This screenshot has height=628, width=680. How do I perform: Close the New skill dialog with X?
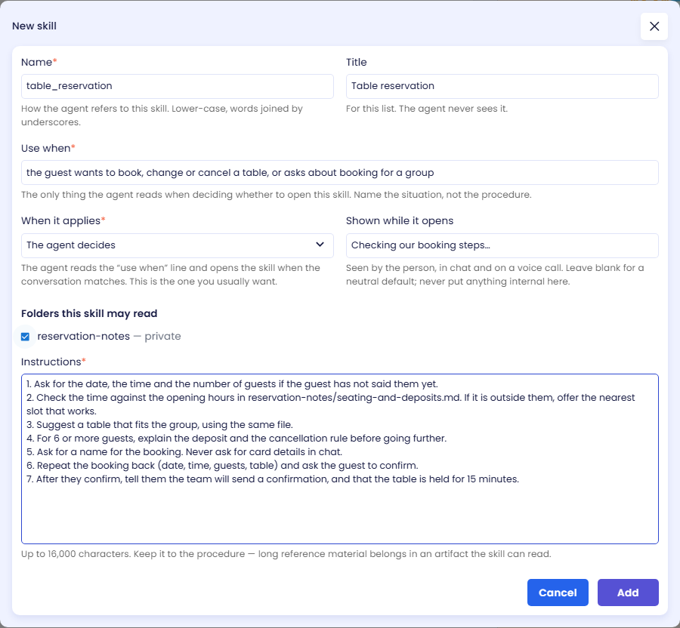point(654,26)
